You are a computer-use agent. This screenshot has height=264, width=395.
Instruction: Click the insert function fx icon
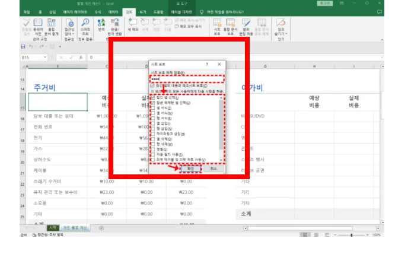pyautogui.click(x=81, y=58)
